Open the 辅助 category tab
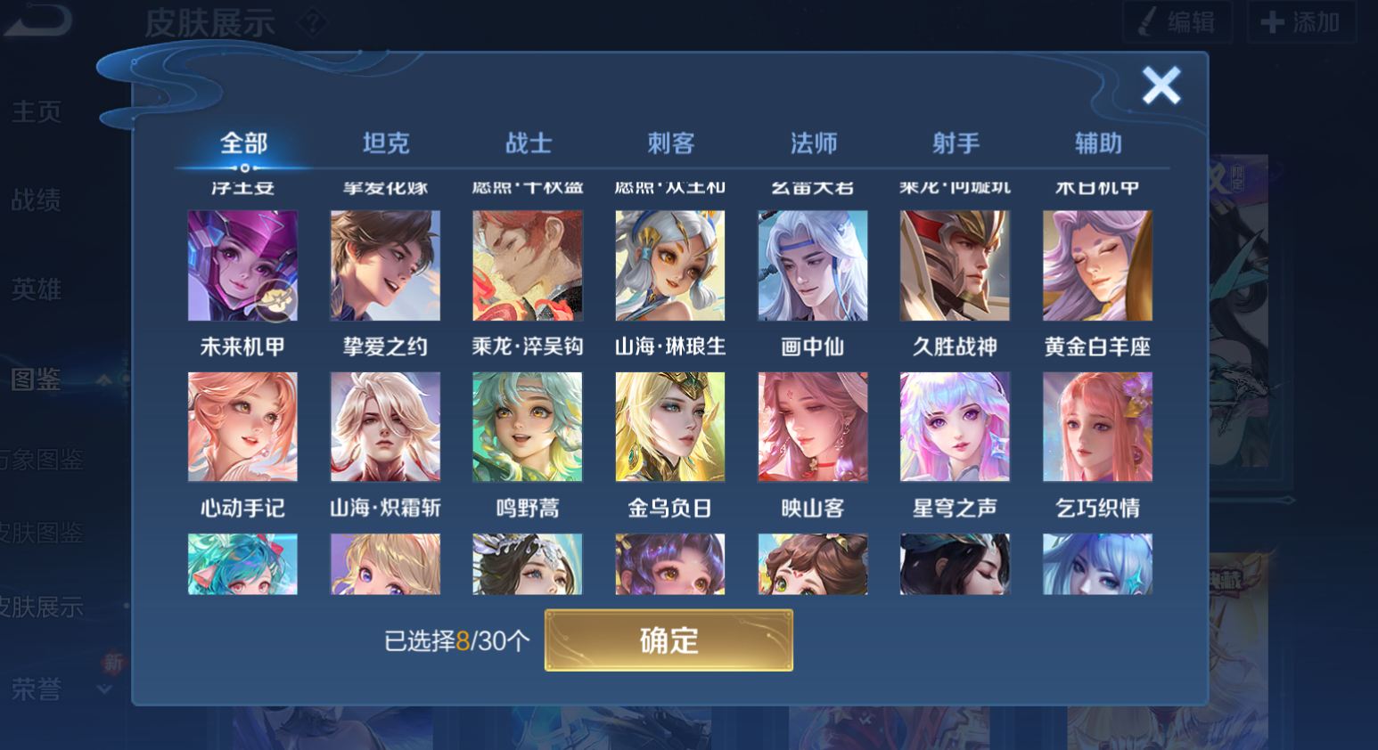1378x750 pixels. (x=1098, y=143)
